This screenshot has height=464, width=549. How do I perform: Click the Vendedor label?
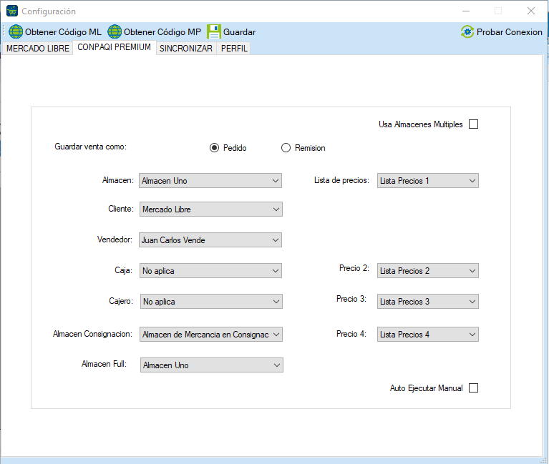coord(115,240)
